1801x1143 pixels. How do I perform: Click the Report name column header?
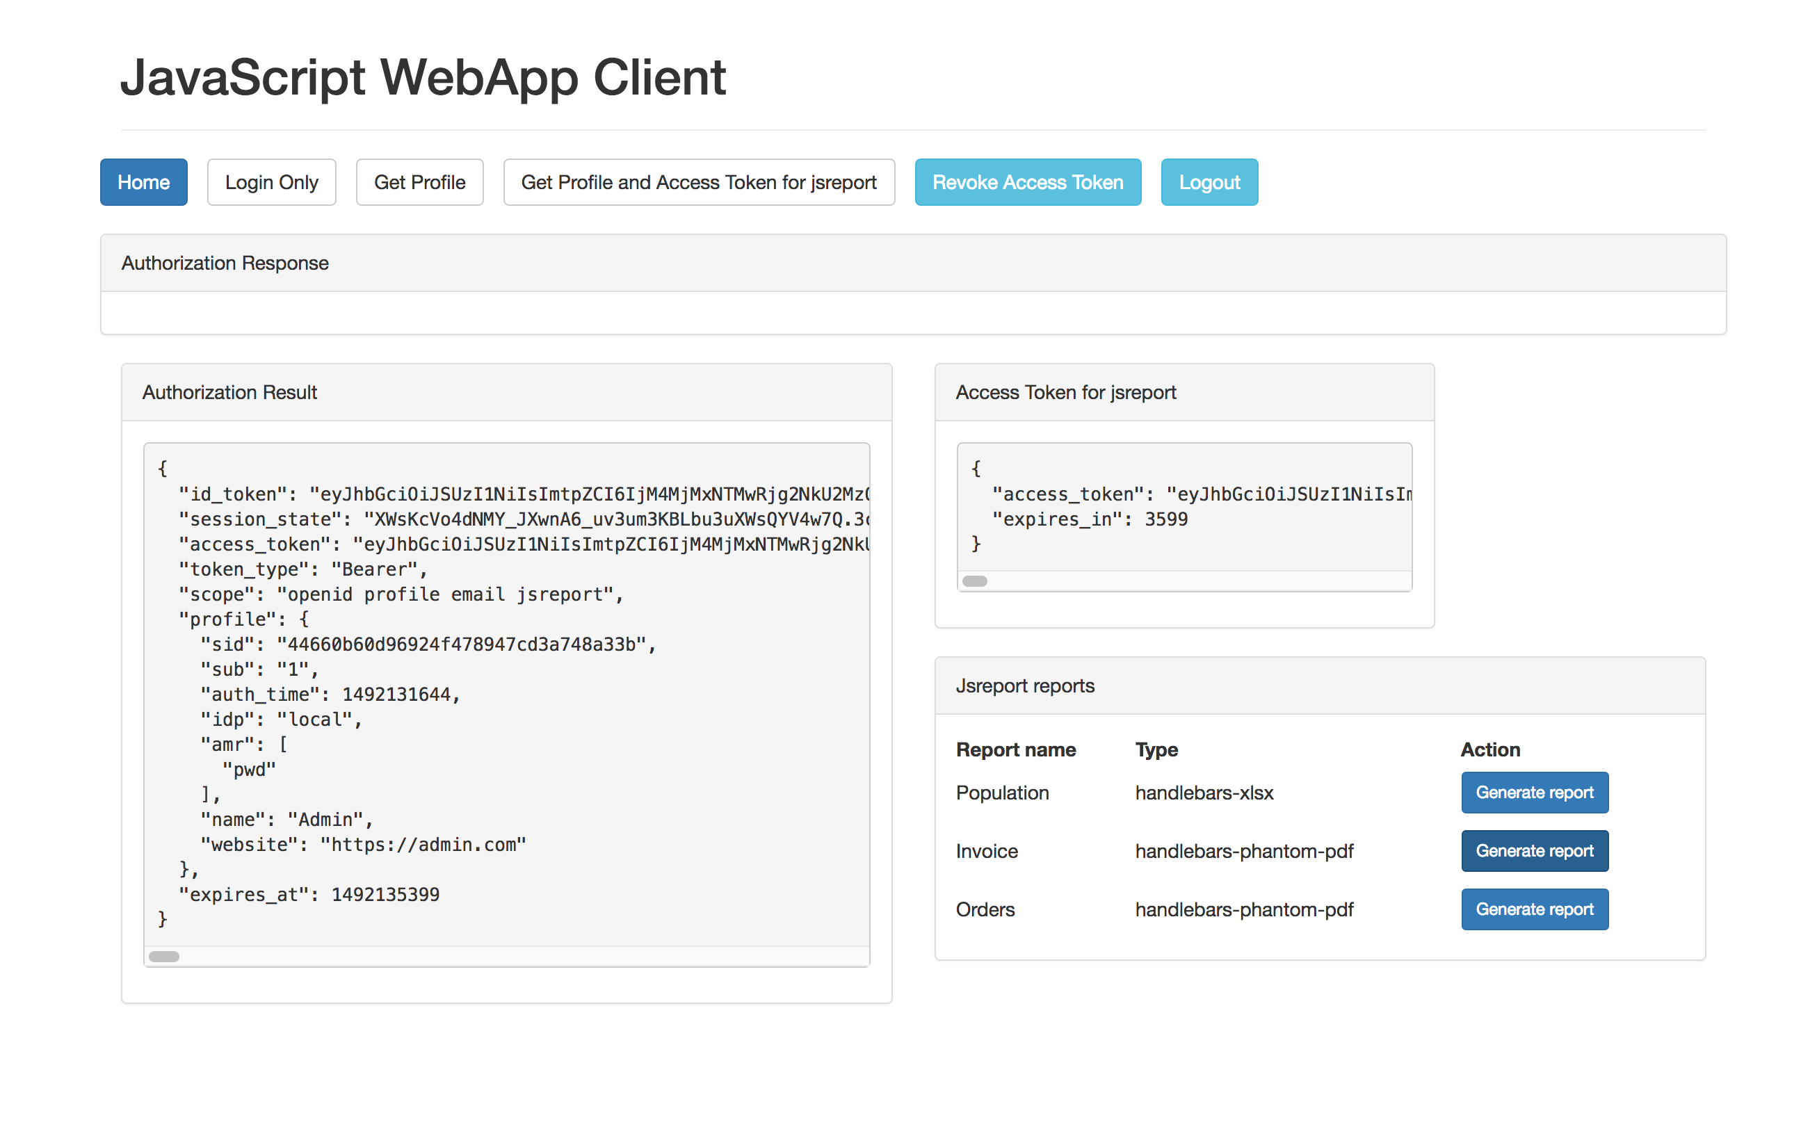[x=1016, y=749]
